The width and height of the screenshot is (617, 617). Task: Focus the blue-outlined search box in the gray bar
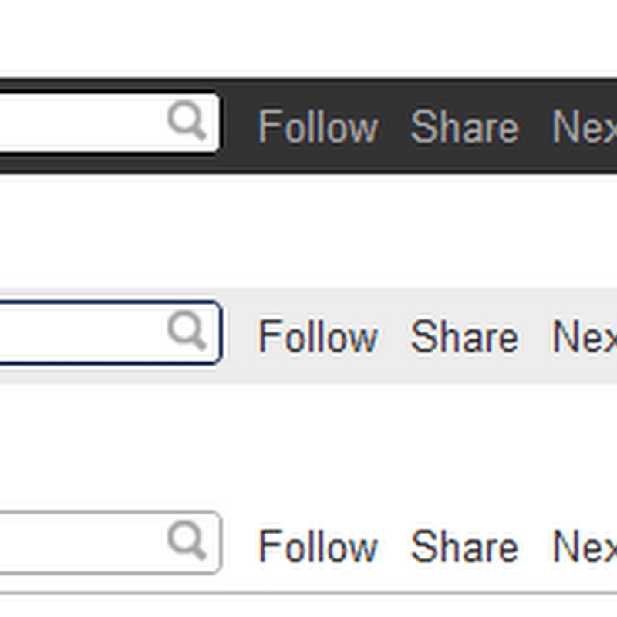[110, 332]
